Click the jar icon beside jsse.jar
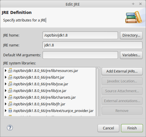The width and height of the screenshot is (146, 137). (10, 84)
